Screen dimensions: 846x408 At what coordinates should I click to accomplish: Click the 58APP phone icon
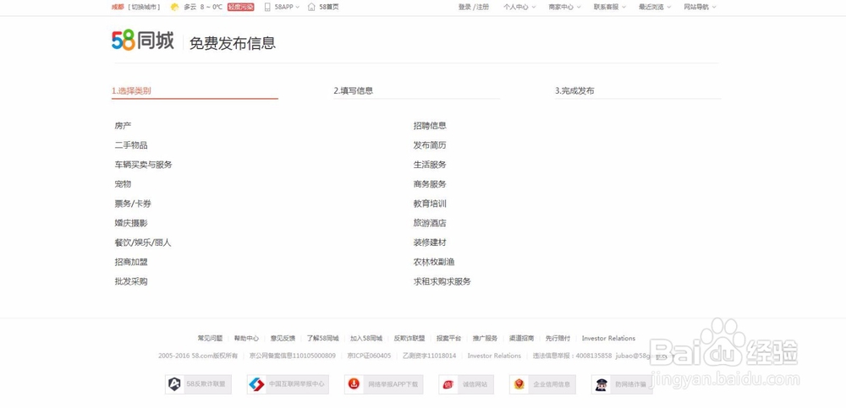pos(267,7)
